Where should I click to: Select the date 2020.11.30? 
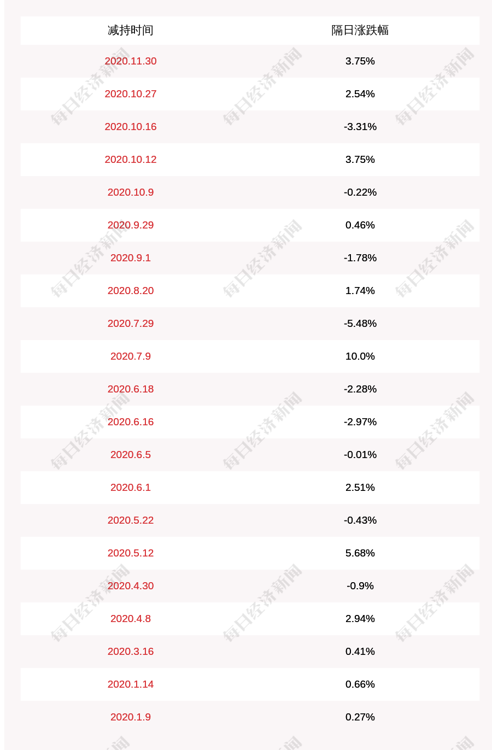click(x=131, y=61)
